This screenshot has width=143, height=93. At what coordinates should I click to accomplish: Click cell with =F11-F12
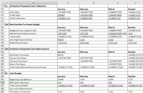point(135,43)
